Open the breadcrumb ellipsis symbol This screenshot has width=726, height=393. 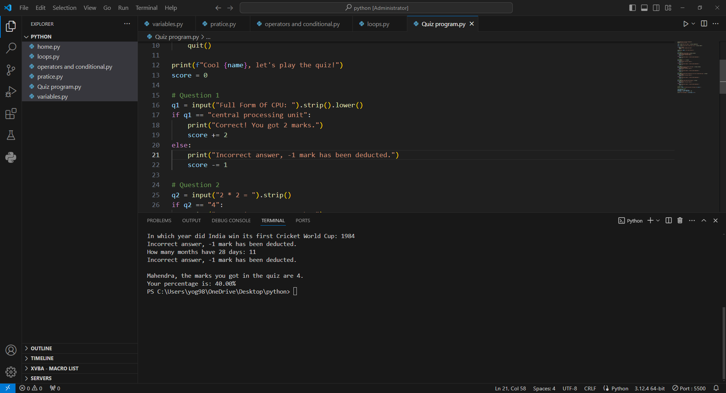pos(208,37)
